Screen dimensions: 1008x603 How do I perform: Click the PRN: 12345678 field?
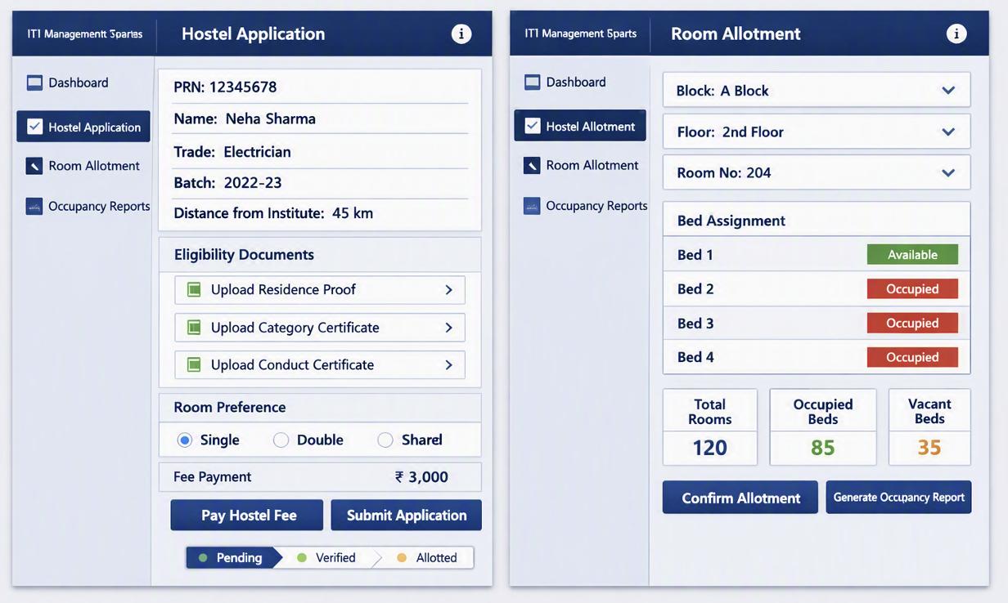(321, 87)
